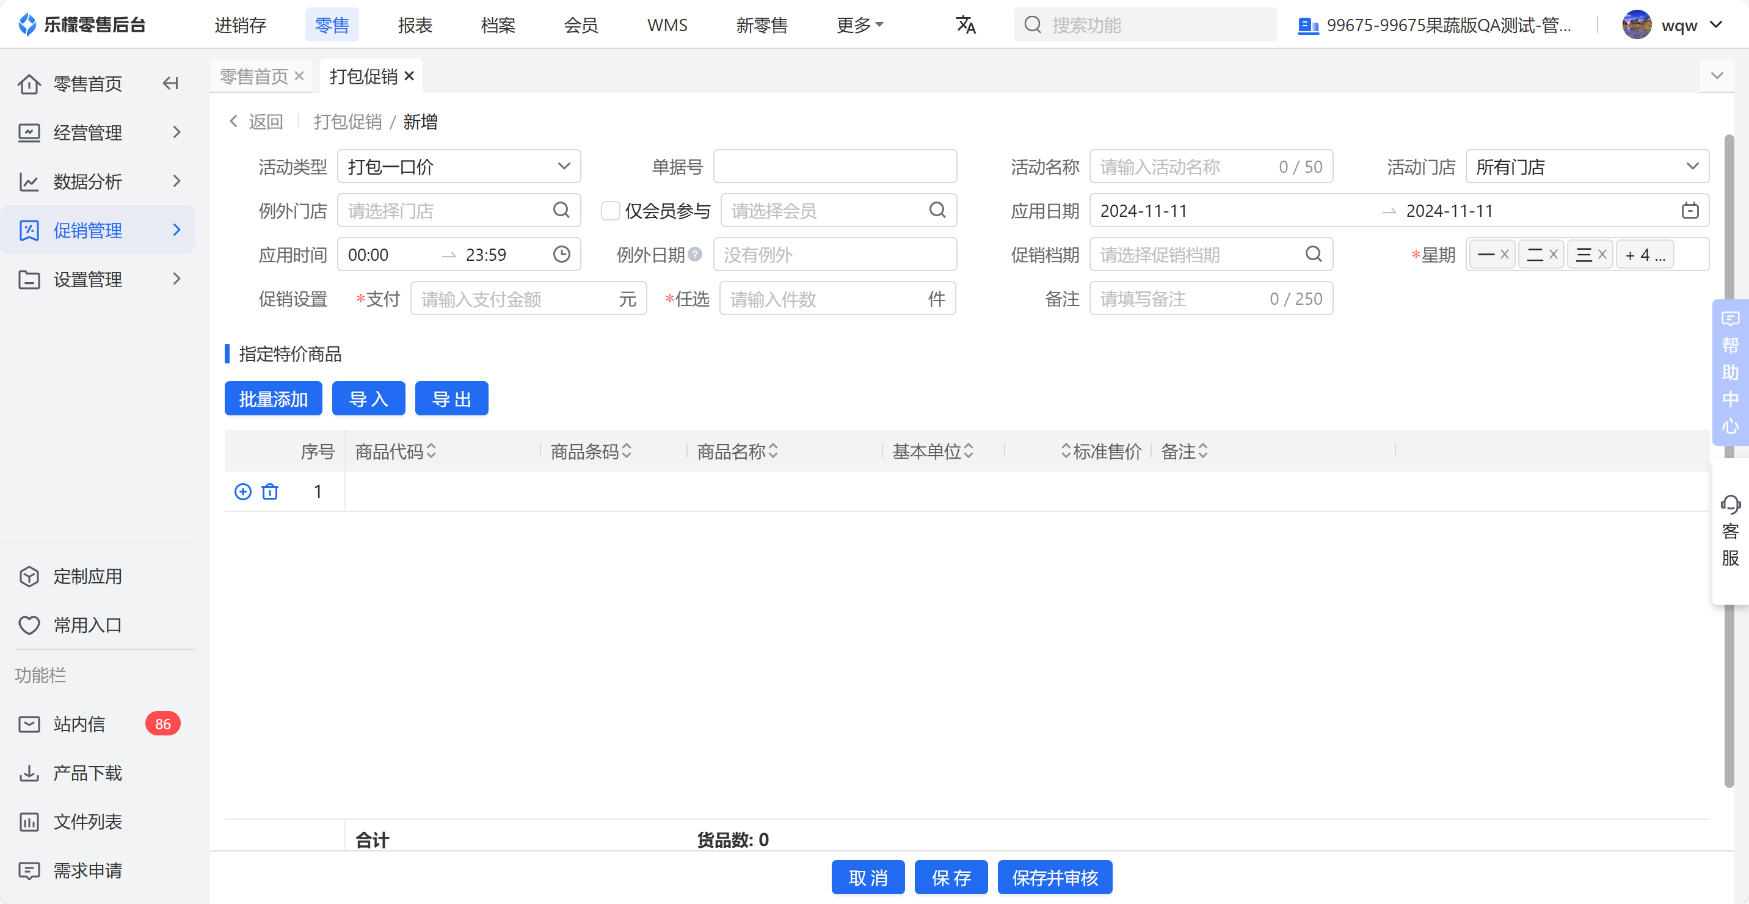This screenshot has width=1749, height=904.
Task: Close the 零售首页 tab
Action: pos(299,76)
